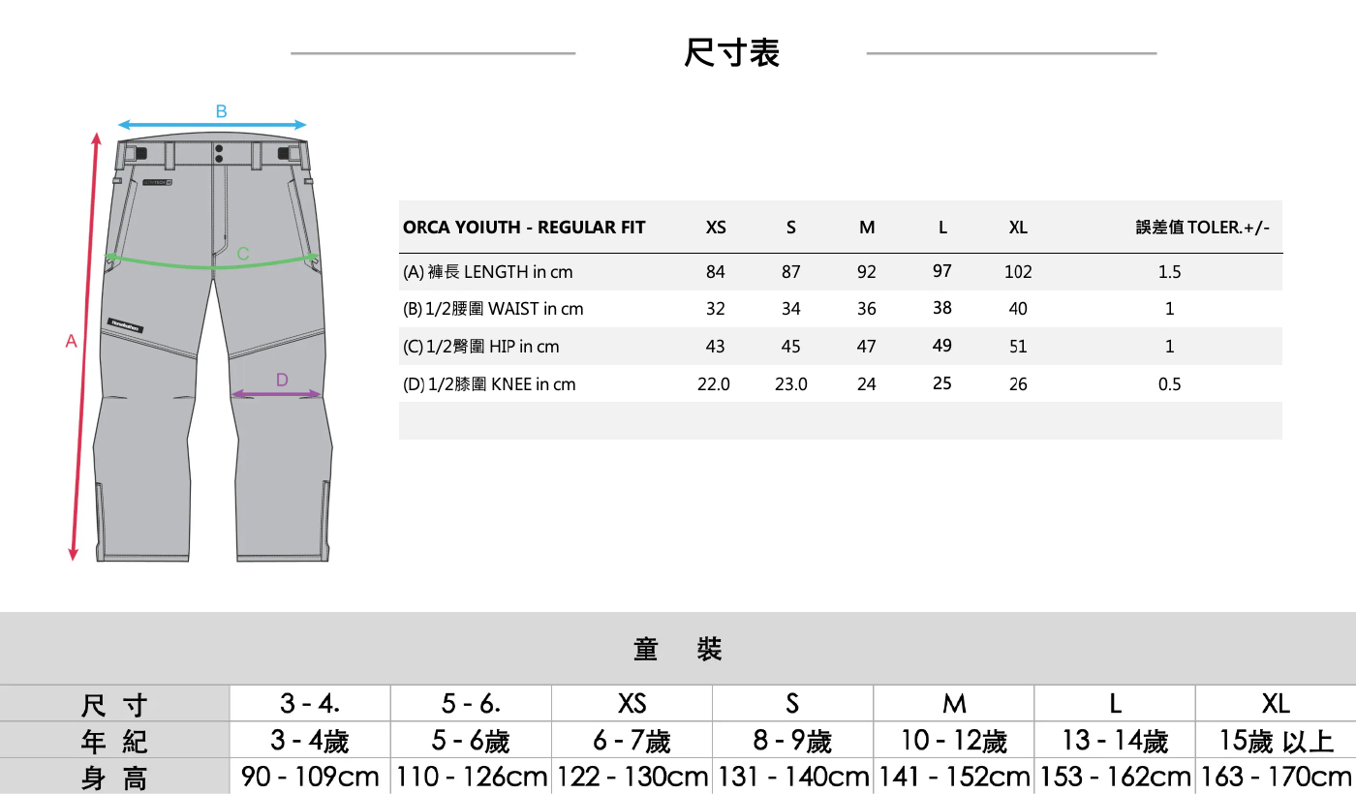
Task: Click waist value 32
Action: tap(716, 309)
